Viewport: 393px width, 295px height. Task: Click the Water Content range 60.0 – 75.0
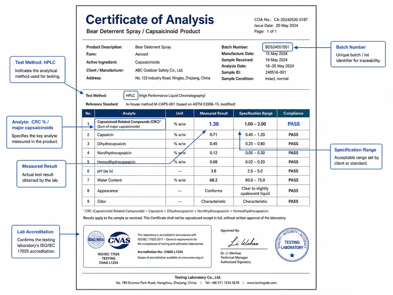[255, 180]
